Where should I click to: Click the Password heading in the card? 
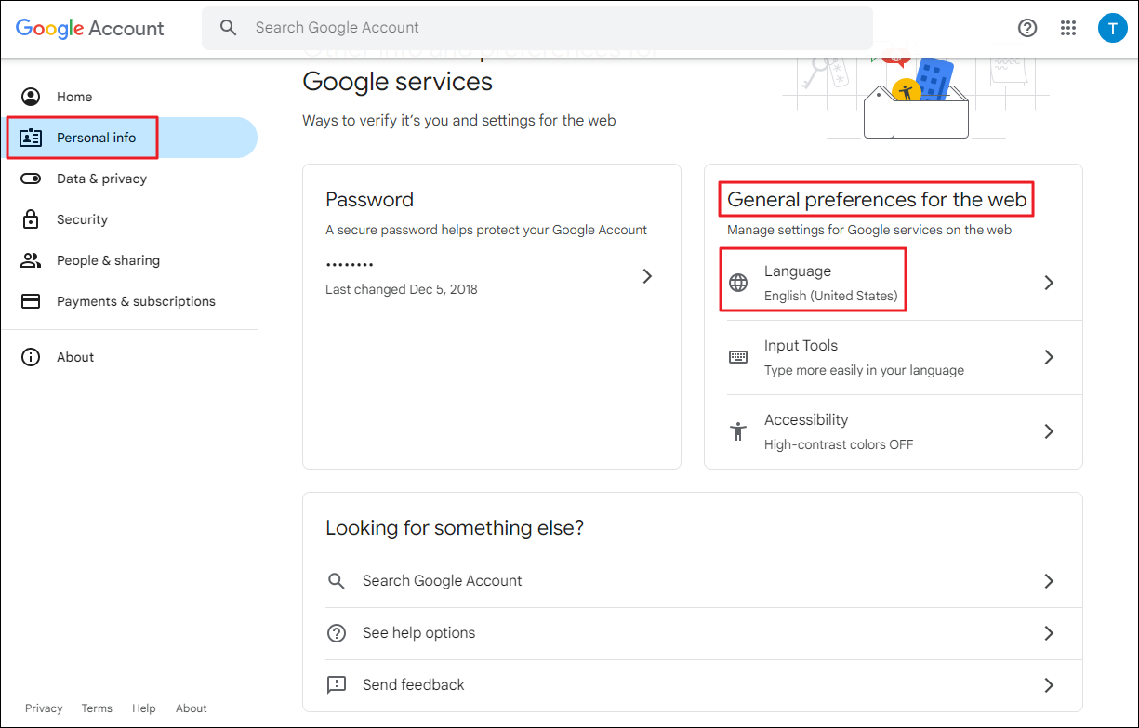pos(369,200)
